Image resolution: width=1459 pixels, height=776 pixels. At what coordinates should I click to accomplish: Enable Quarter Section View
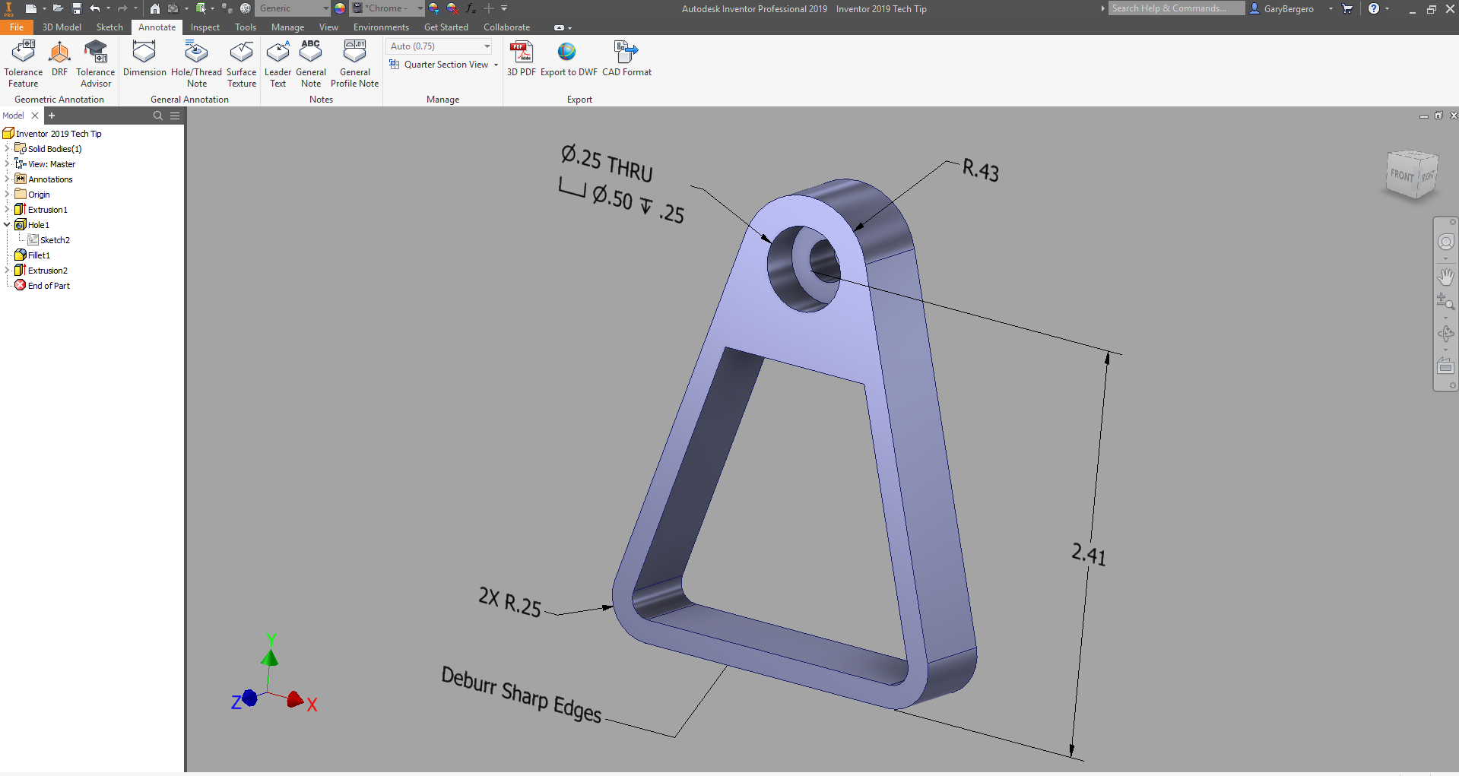coord(442,65)
